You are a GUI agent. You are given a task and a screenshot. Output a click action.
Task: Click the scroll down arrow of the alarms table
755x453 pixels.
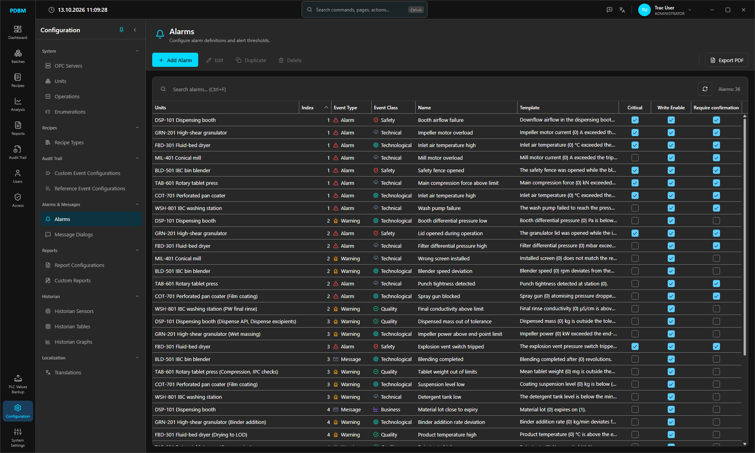pyautogui.click(x=745, y=444)
